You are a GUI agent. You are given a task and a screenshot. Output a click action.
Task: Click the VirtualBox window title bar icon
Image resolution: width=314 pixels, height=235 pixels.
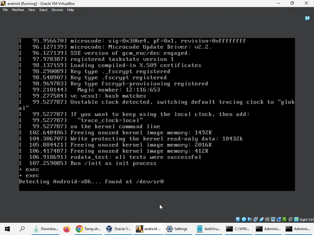tap(3, 3)
